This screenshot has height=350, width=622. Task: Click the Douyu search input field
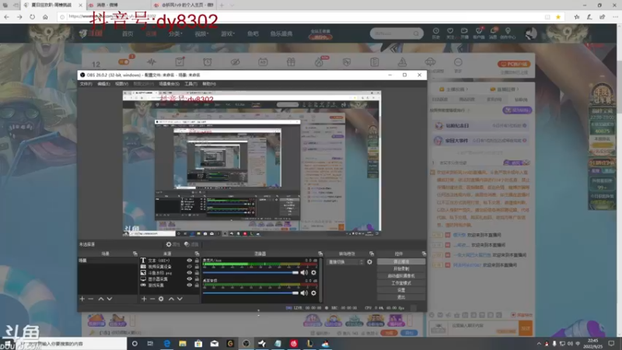393,33
